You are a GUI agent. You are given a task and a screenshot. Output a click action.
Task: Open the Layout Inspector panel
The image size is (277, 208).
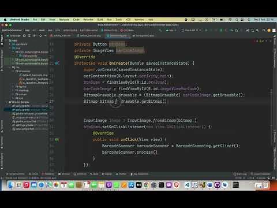[261, 174]
